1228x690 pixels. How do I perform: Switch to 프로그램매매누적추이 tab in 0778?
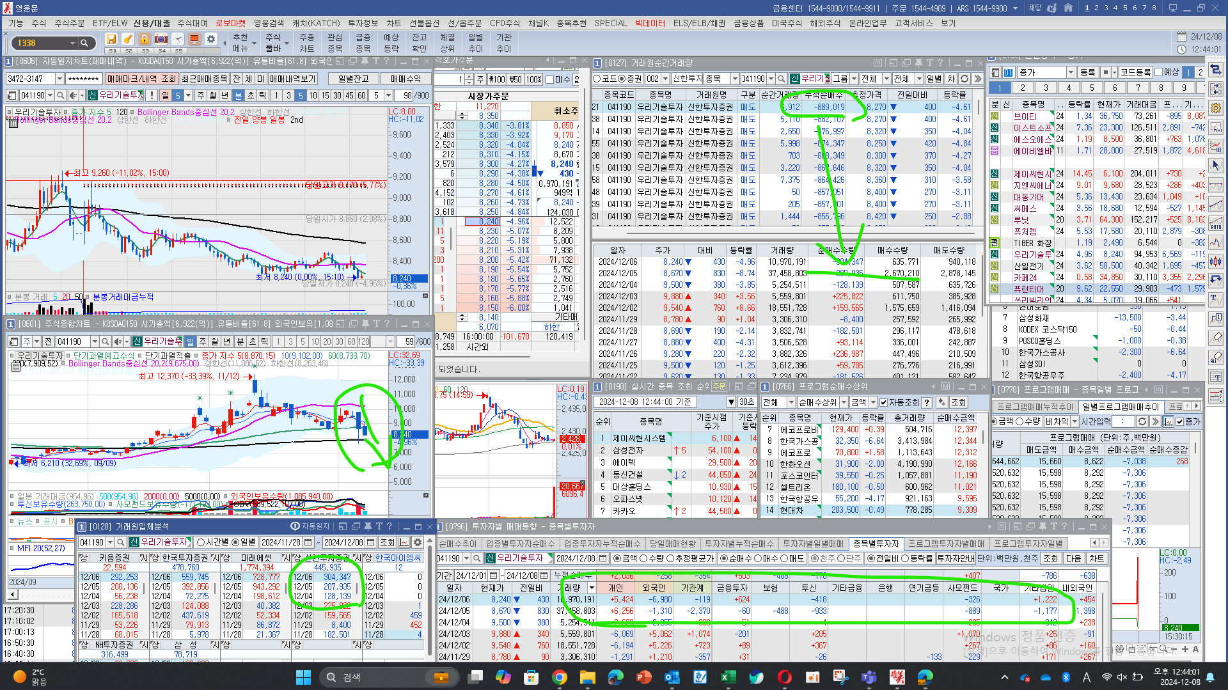click(1035, 407)
